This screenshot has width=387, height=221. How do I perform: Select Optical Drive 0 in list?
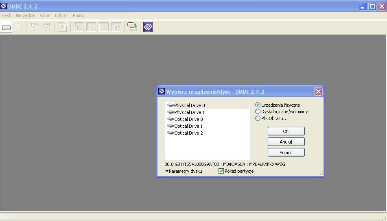[207, 119]
